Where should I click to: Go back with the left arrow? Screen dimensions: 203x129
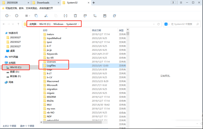click(x=4, y=24)
